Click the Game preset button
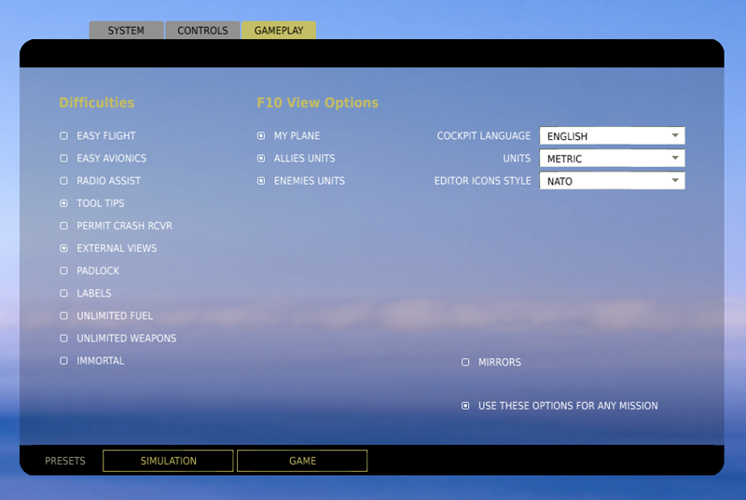Image resolution: width=746 pixels, height=500 pixels. [302, 461]
